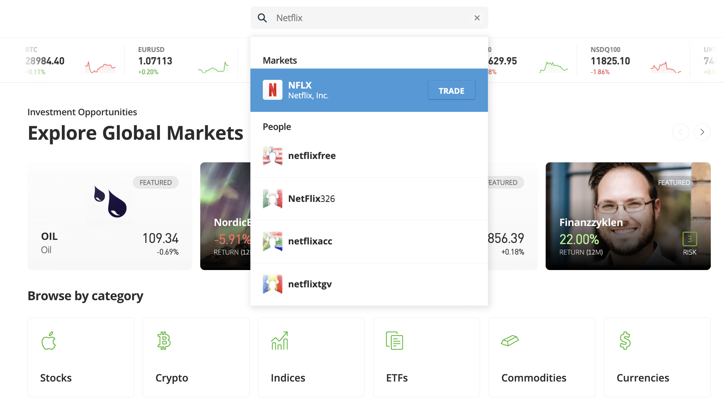Click the Netflix N logo icon
Image resolution: width=724 pixels, height=406 pixels.
click(272, 90)
